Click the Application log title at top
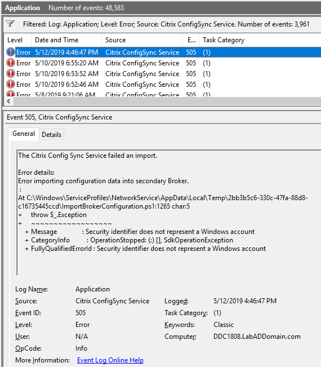 coord(23,8)
